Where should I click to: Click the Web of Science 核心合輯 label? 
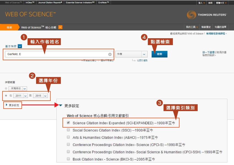click(39, 27)
